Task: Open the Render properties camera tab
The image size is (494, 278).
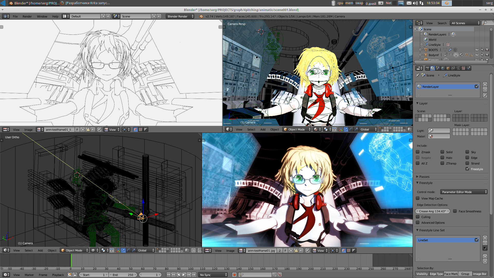Action: pyautogui.click(x=427, y=68)
